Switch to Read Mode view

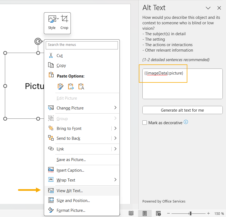(131, 213)
